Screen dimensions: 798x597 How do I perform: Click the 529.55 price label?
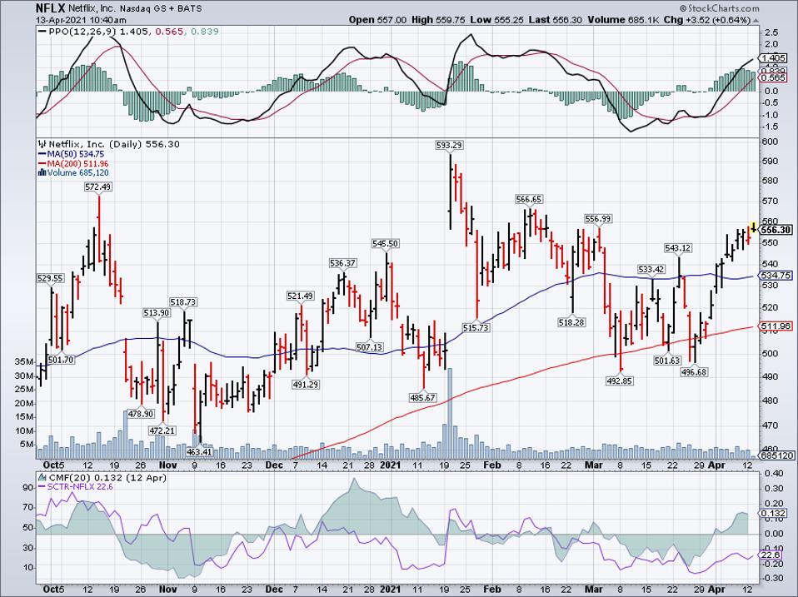50,279
